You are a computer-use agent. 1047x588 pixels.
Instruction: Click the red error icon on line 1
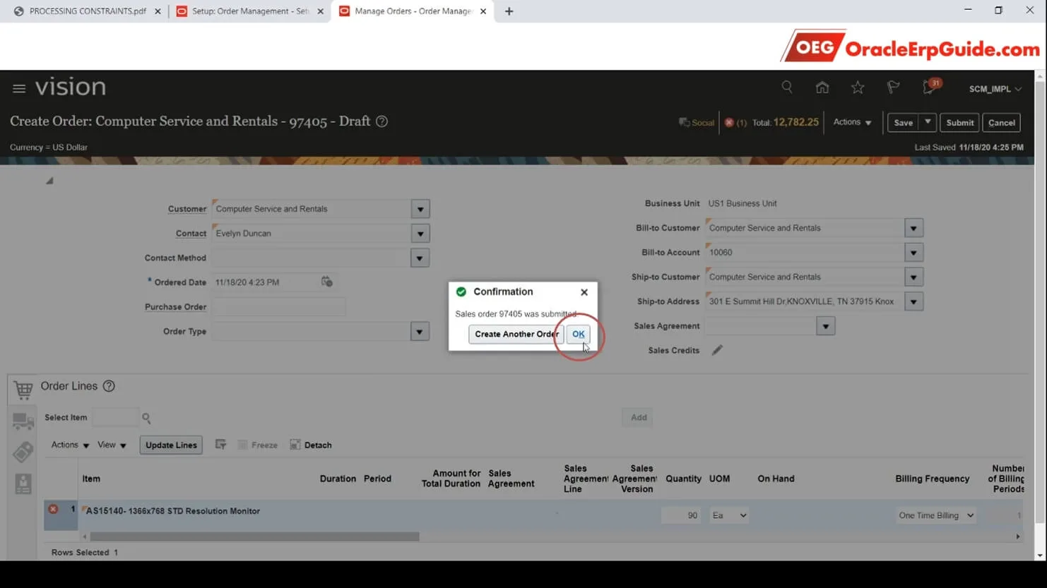(x=53, y=509)
